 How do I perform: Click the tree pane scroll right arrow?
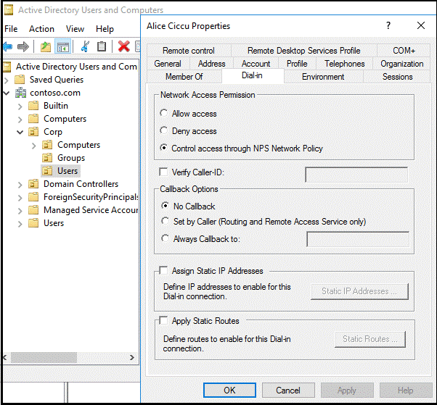click(132, 357)
